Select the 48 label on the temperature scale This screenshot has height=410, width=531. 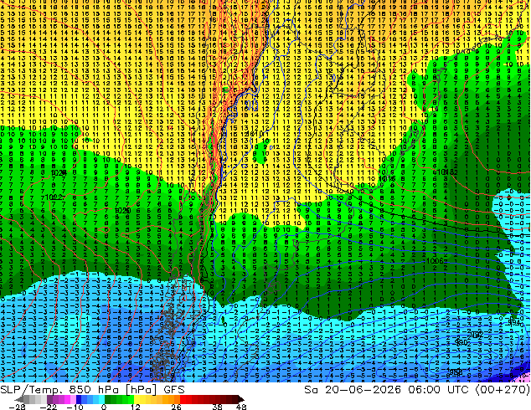[x=240, y=407]
